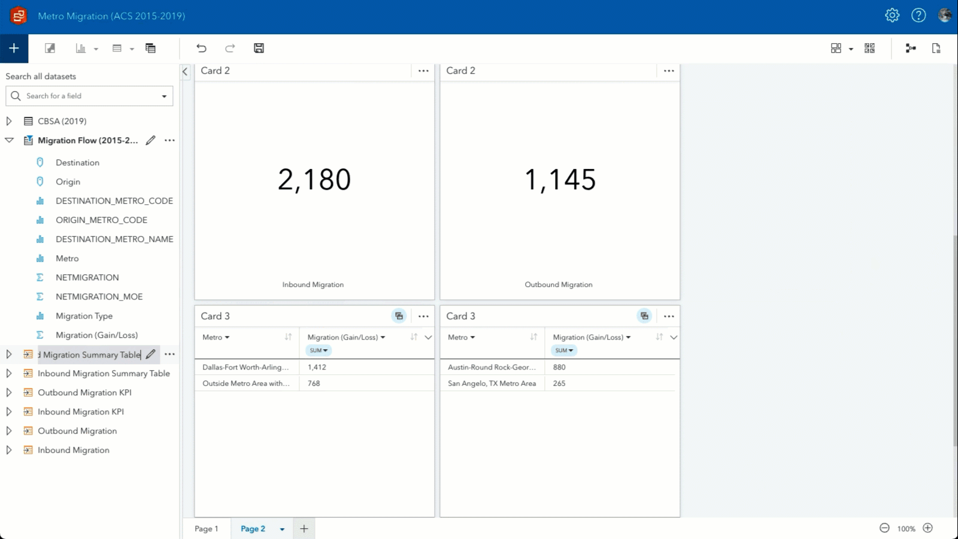Open the Table types dropdown arrow
This screenshot has height=539, width=958.
click(x=132, y=49)
